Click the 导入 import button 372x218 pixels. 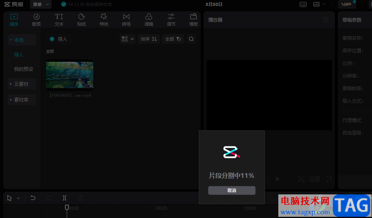point(59,39)
